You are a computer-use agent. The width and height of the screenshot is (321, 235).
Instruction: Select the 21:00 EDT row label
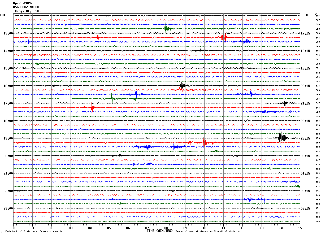(x=8, y=173)
